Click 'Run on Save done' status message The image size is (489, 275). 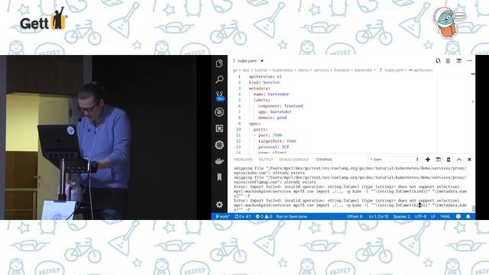[292, 216]
